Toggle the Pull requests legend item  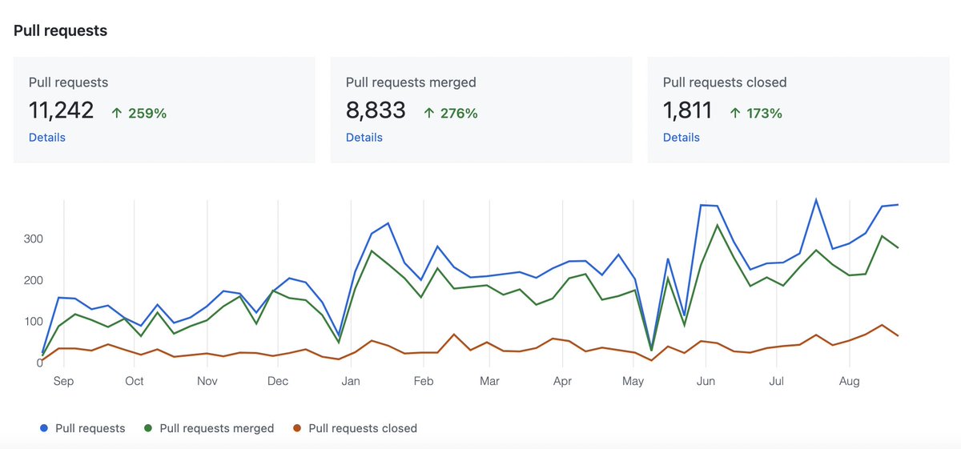pyautogui.click(x=82, y=428)
